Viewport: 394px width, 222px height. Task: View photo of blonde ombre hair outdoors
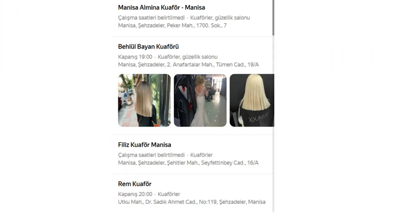click(x=144, y=100)
